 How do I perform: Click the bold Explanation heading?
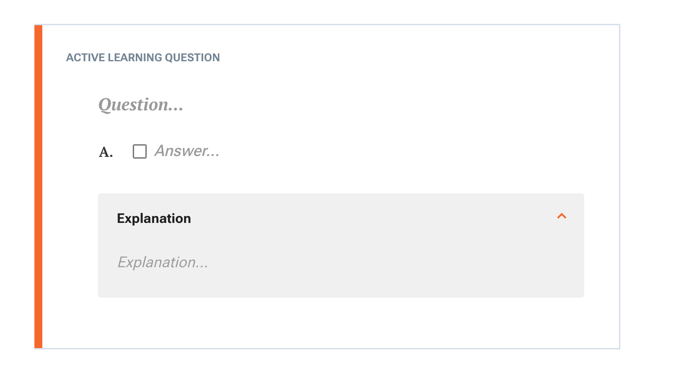pos(154,218)
